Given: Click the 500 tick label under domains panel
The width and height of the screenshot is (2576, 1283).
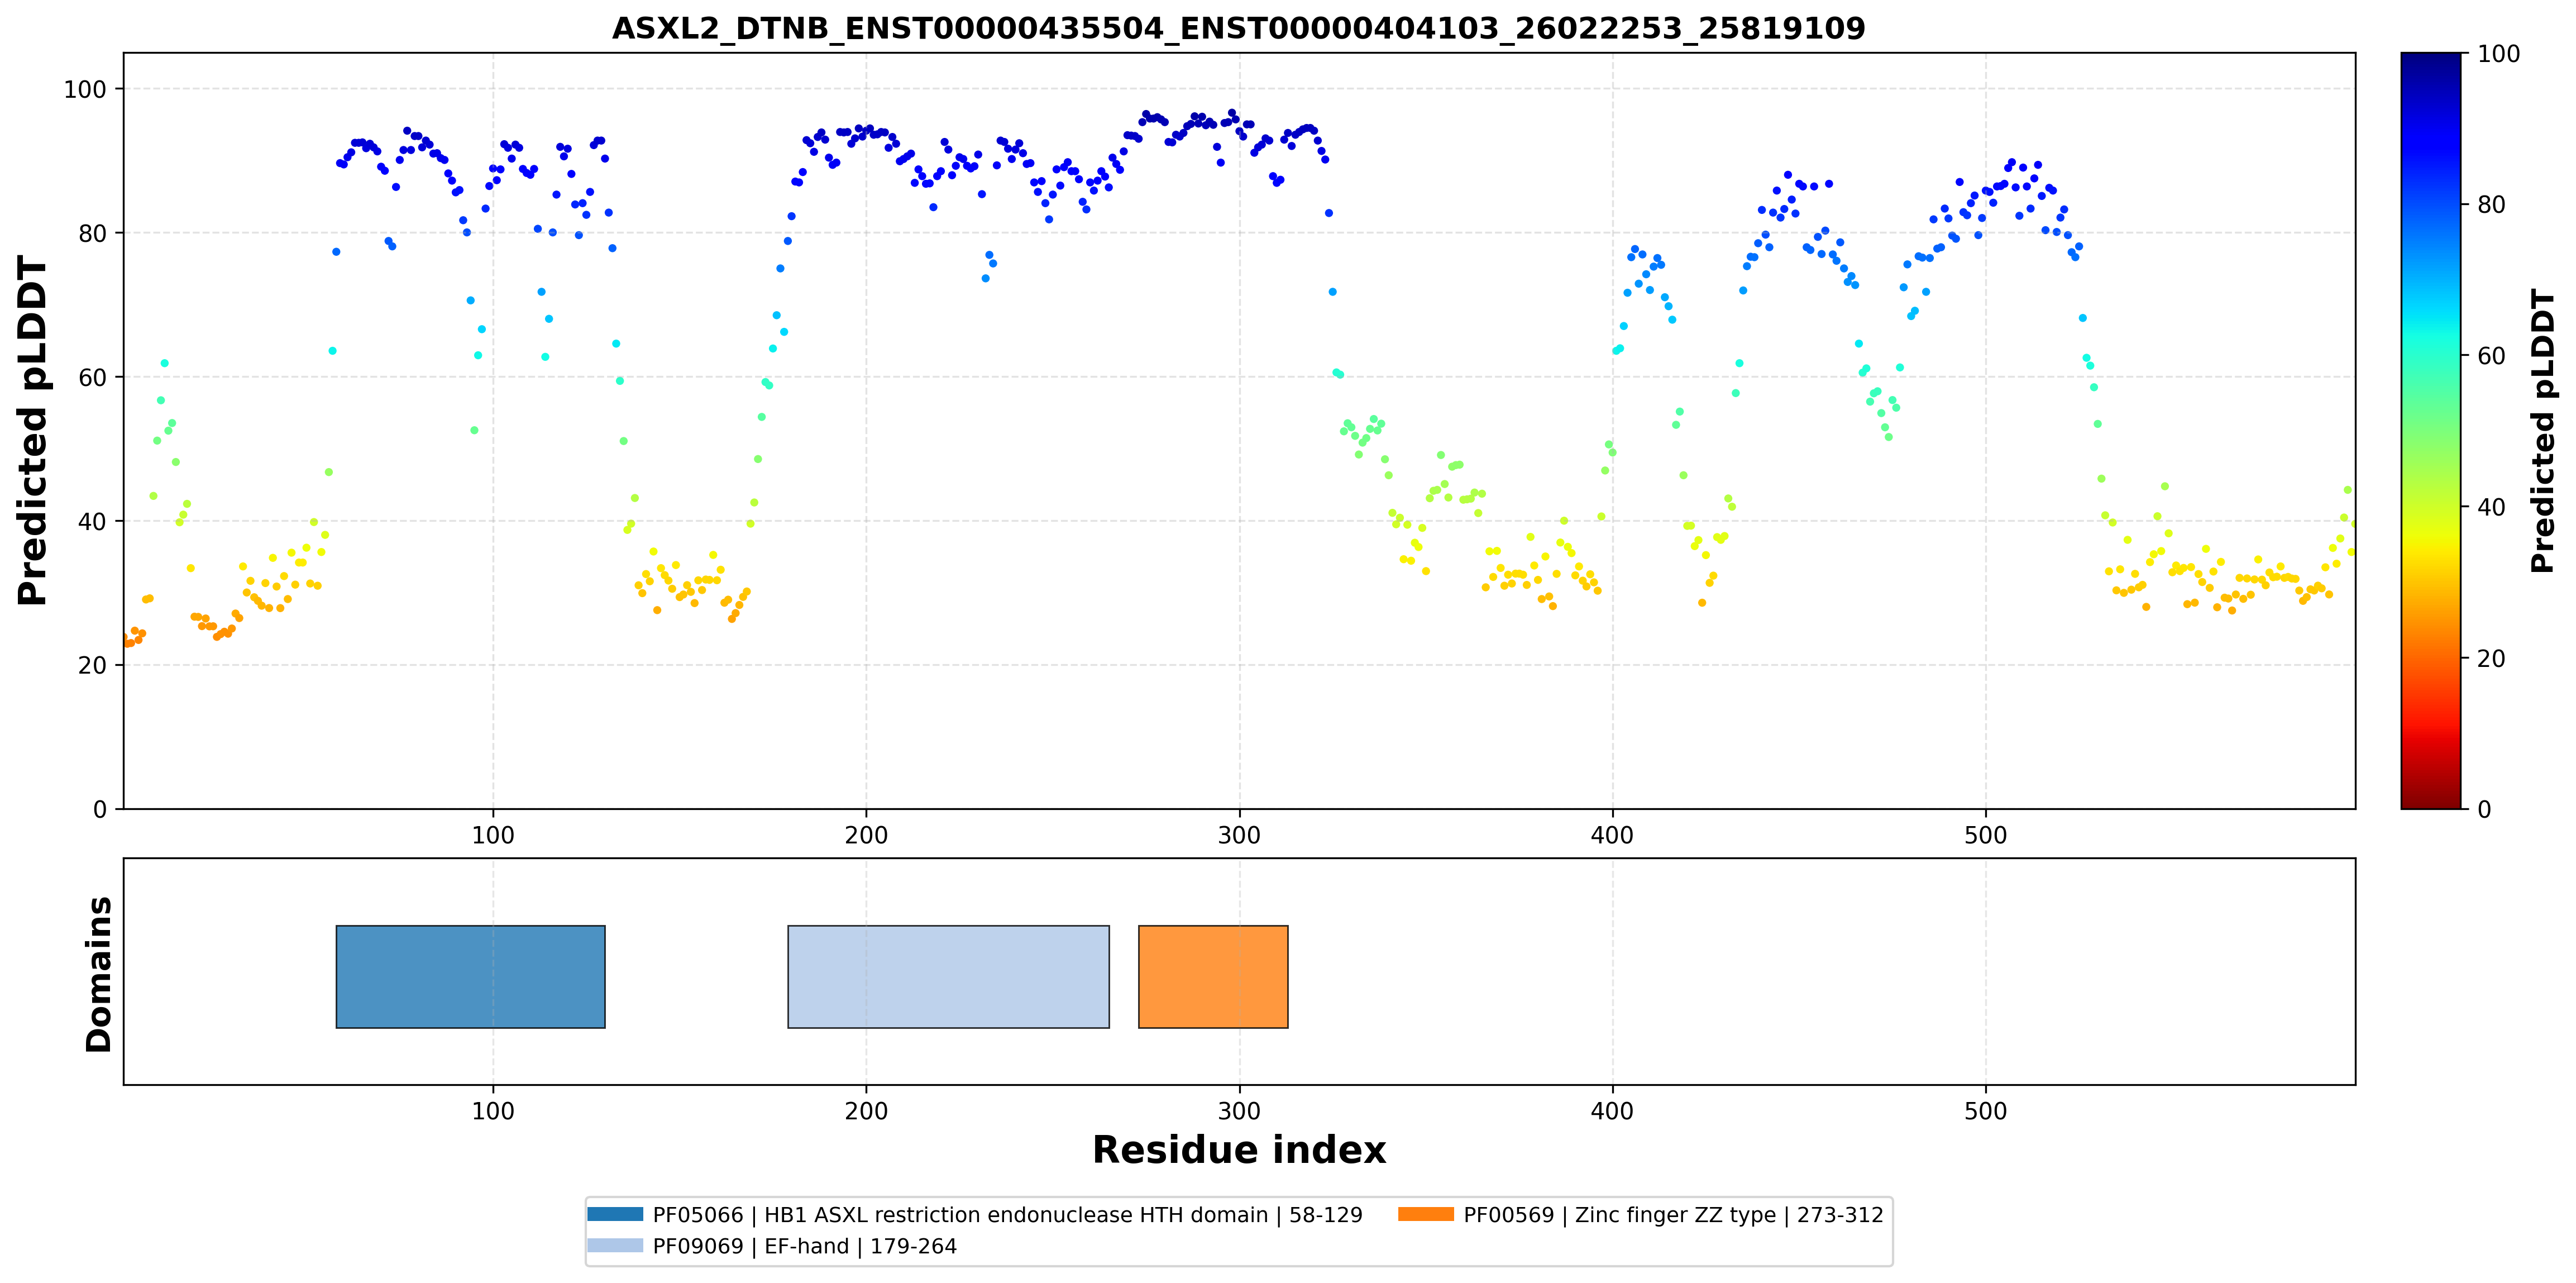Looking at the screenshot, I should pos(1985,1111).
